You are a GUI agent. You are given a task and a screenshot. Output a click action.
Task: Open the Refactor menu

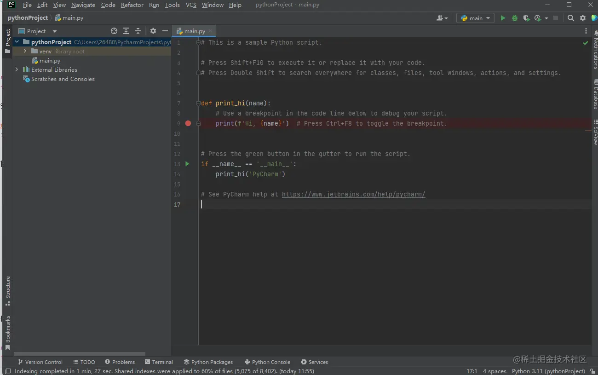[x=132, y=5]
